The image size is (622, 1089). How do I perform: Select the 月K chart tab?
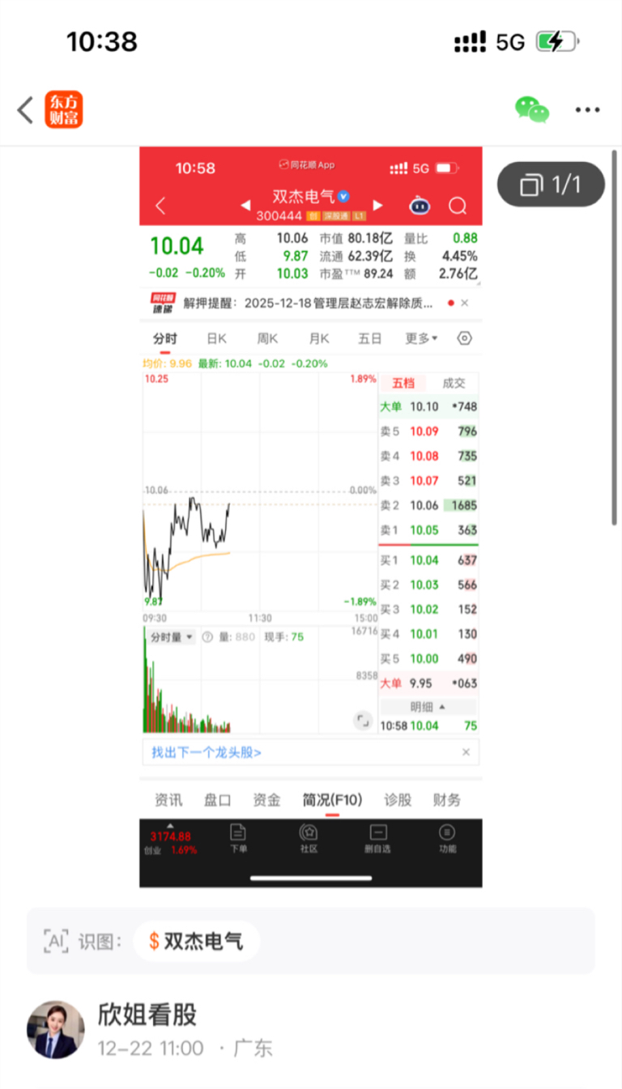tap(318, 338)
